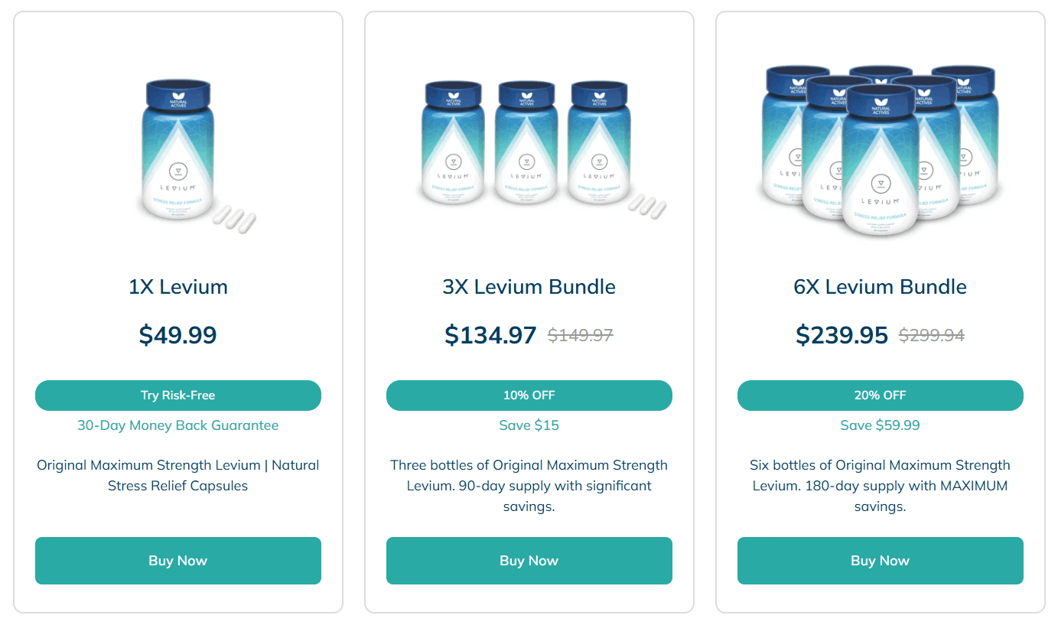Click the single Levium bottle image
This screenshot has height=625, width=1058.
177,153
